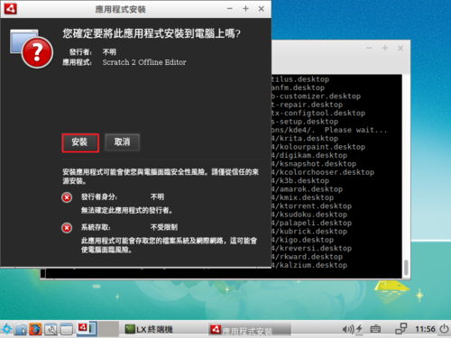This screenshot has width=451, height=338.
Task: Minimize the 應用程式安裝 installer window
Action: [230, 9]
